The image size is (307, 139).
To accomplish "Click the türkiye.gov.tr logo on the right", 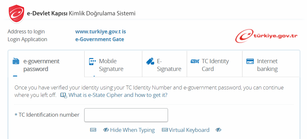I will 266,36.
